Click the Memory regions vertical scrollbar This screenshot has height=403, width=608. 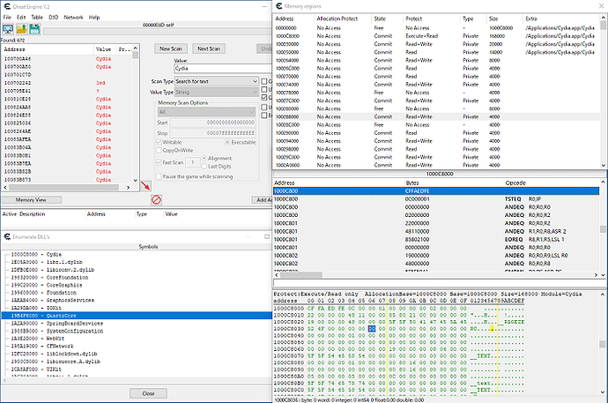[603, 93]
